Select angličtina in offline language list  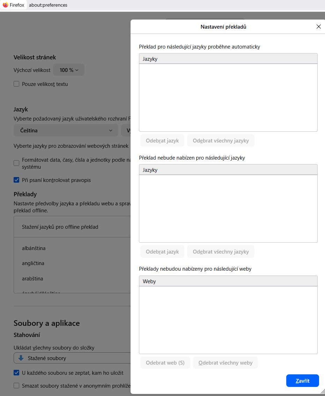coord(33,263)
